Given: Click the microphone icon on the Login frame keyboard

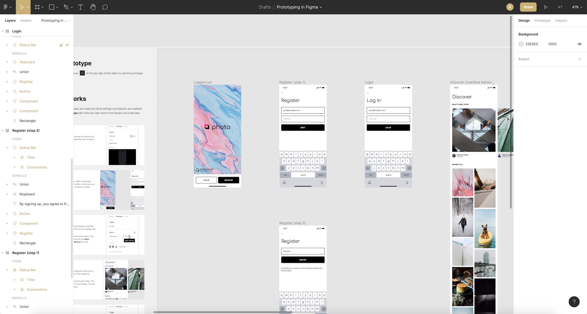Looking at the screenshot, I should pos(407,183).
